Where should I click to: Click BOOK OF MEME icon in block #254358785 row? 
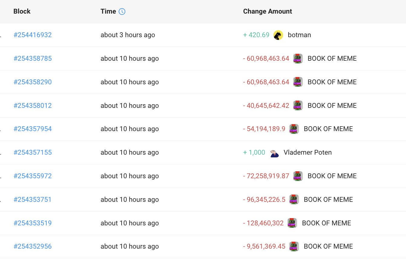(298, 59)
